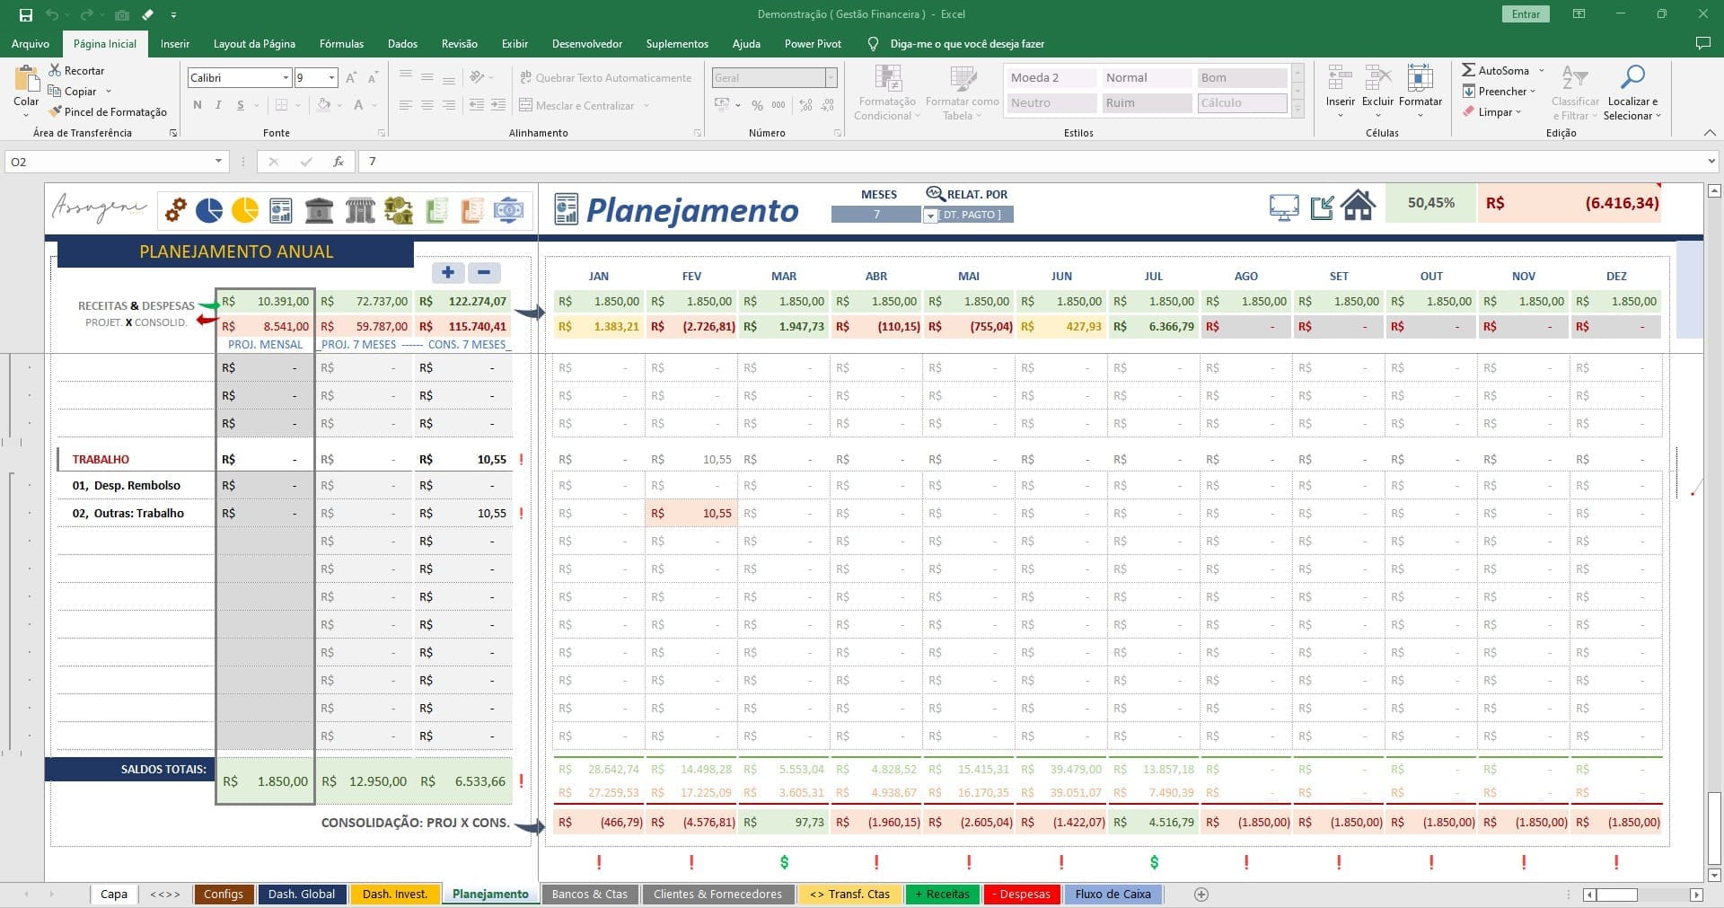Select Pincel de Formatação

click(109, 111)
